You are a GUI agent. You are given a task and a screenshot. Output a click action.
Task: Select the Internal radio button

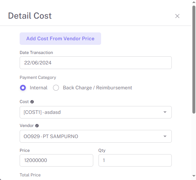coord(23,88)
